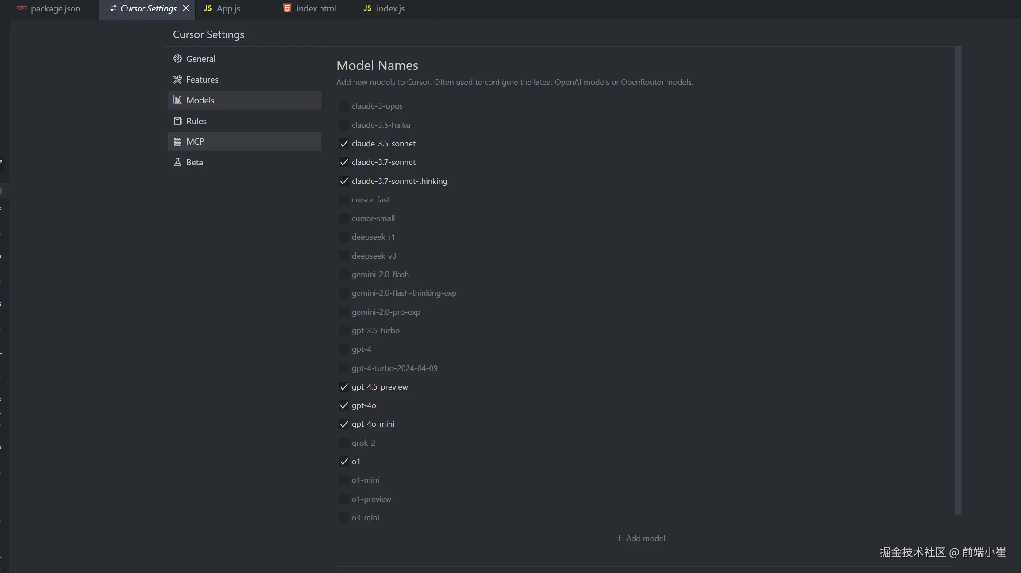Enable the claude-3-opus checkbox

[x=343, y=106]
